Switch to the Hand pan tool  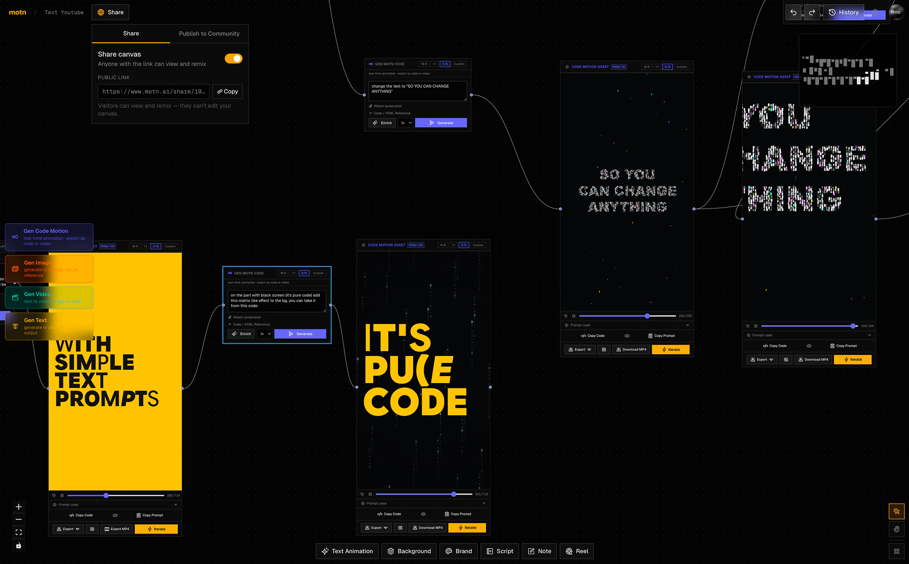pyautogui.click(x=896, y=529)
